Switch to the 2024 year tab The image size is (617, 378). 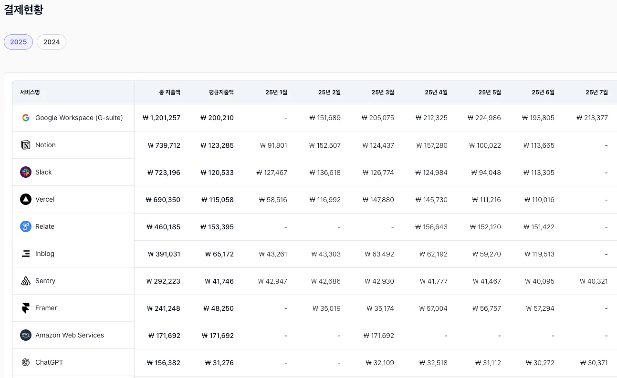[52, 42]
